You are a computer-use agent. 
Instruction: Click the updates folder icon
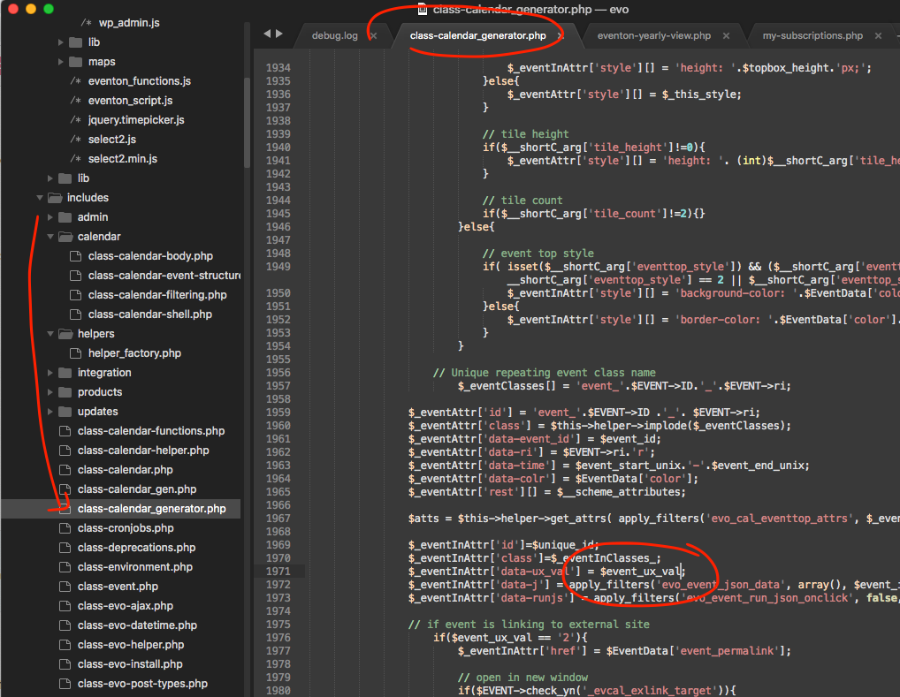pos(65,412)
